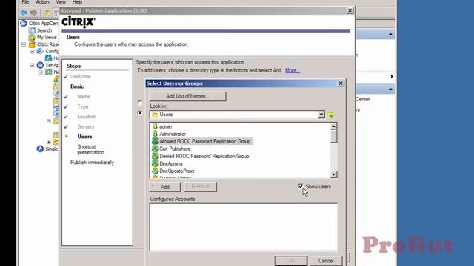
Task: Click the OK button
Action: coord(291,261)
